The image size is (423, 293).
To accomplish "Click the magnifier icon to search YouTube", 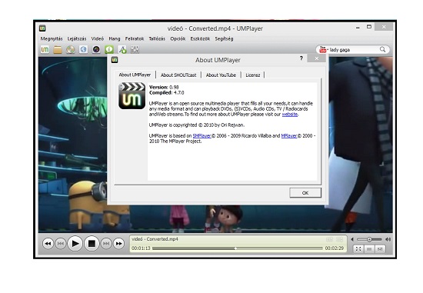I will (x=382, y=49).
